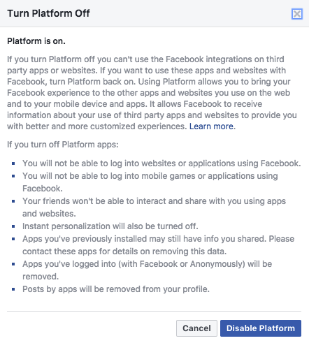Click bullet about apps logged into Anonymously
The height and width of the screenshot is (343, 309).
pos(147,270)
